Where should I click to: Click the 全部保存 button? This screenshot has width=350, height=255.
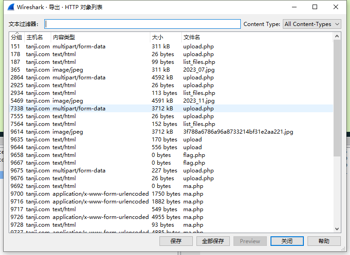pos(213,241)
